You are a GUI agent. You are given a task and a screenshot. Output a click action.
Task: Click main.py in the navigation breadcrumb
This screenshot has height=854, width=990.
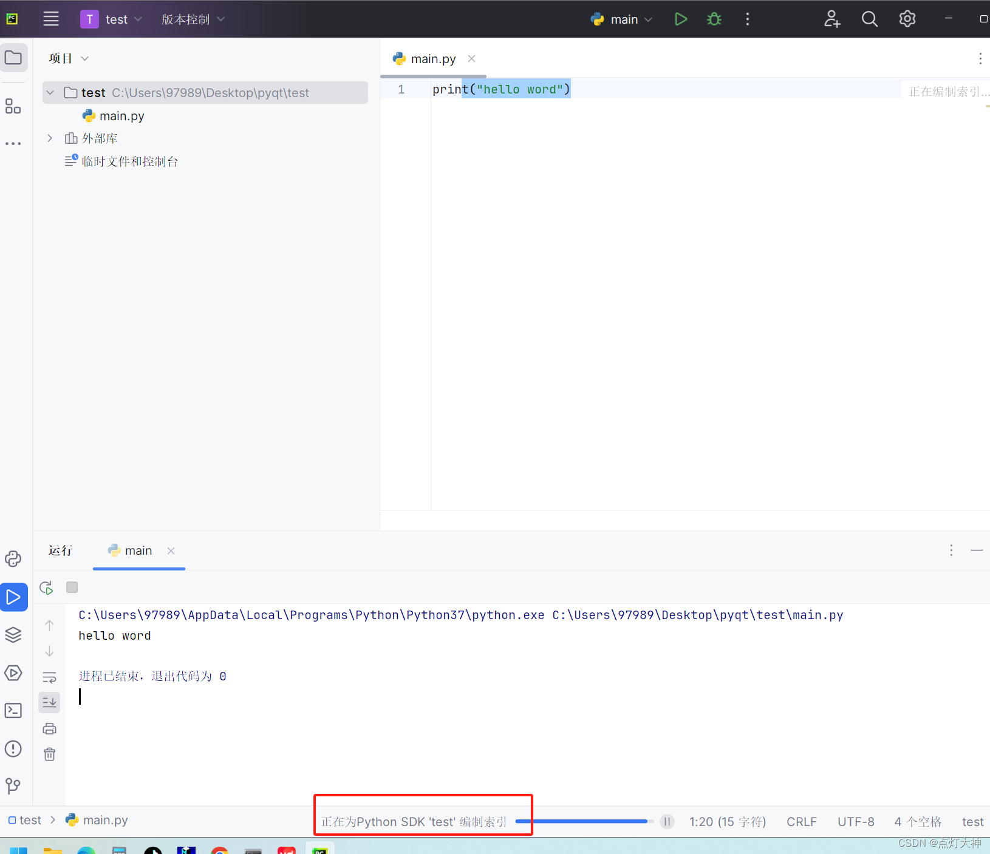pyautogui.click(x=97, y=820)
